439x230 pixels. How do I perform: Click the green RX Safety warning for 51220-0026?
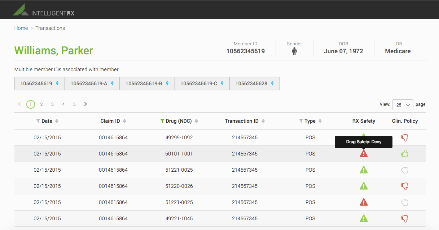[364, 186]
